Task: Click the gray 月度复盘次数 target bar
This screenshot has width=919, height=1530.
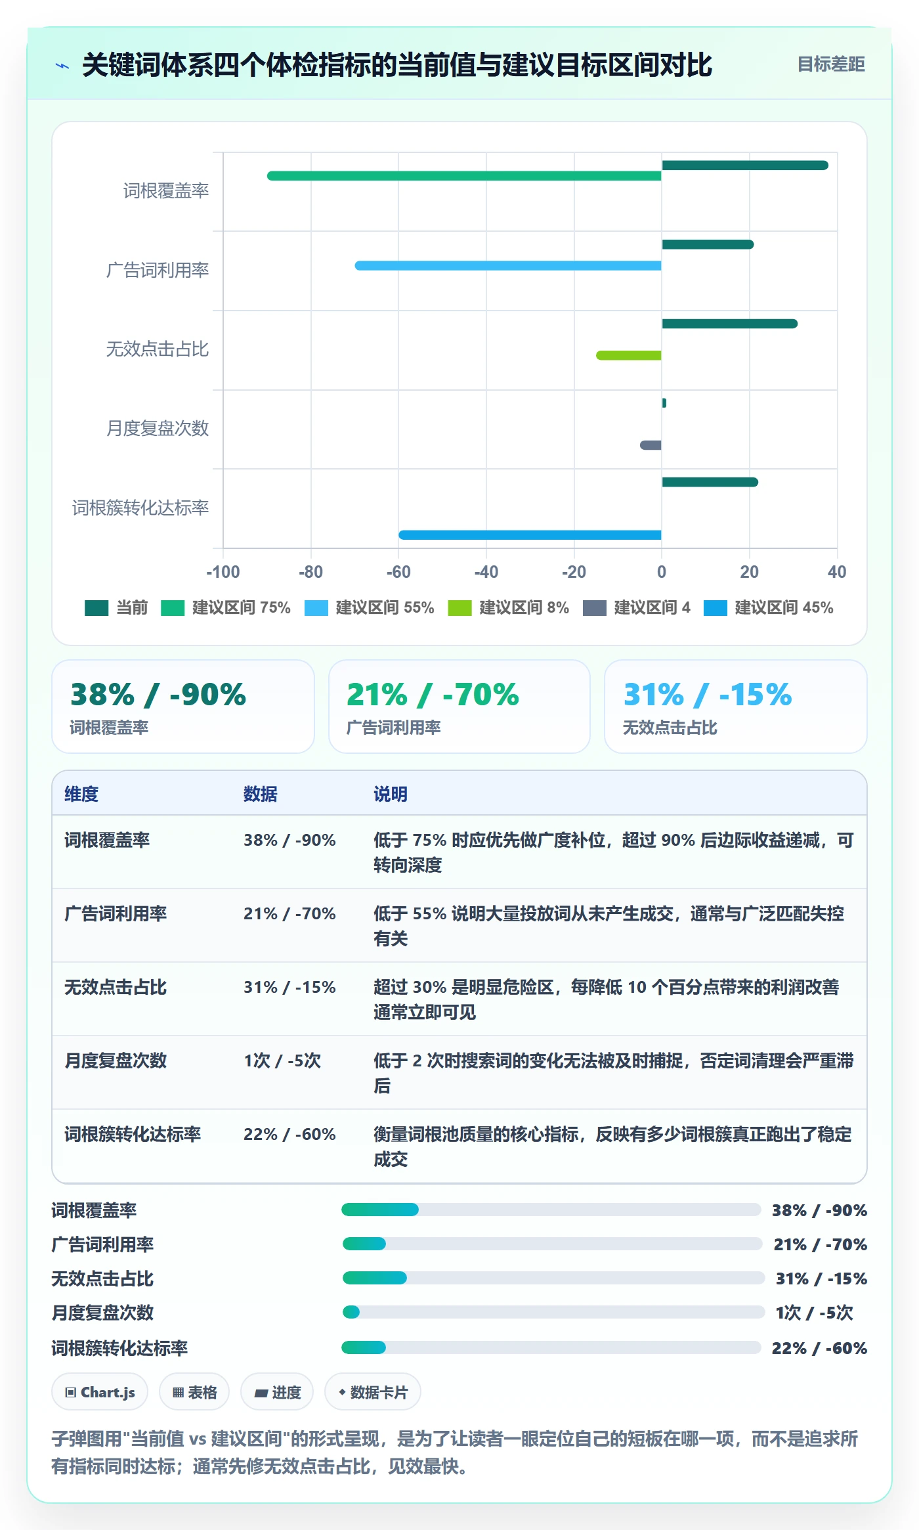Action: 651,445
